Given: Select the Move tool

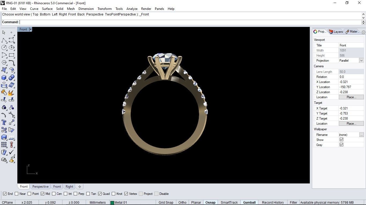Looking at the screenshot, I should (x=12, y=122).
